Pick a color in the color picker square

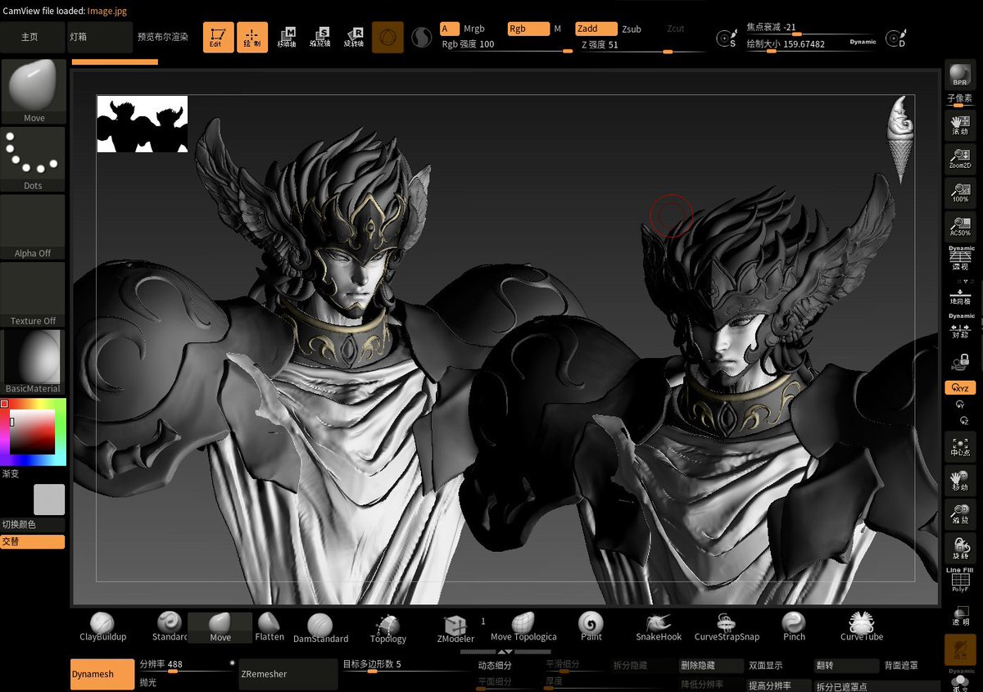tap(32, 432)
